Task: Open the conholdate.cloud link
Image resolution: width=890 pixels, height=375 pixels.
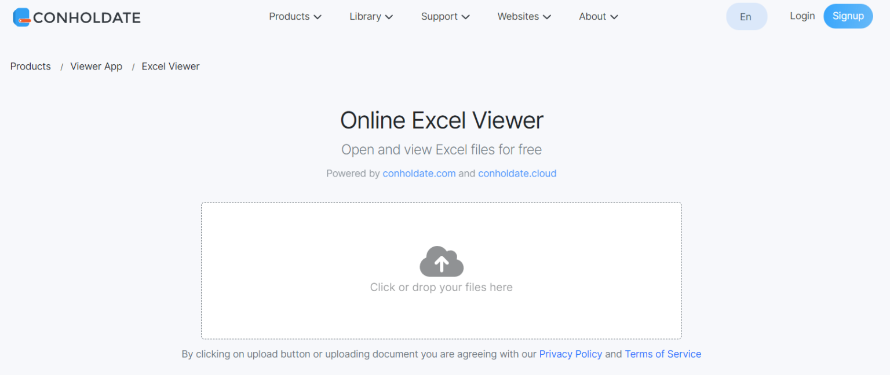Action: [x=517, y=173]
